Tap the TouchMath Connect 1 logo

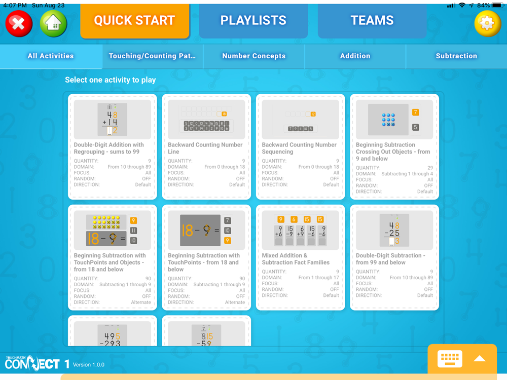click(x=37, y=363)
